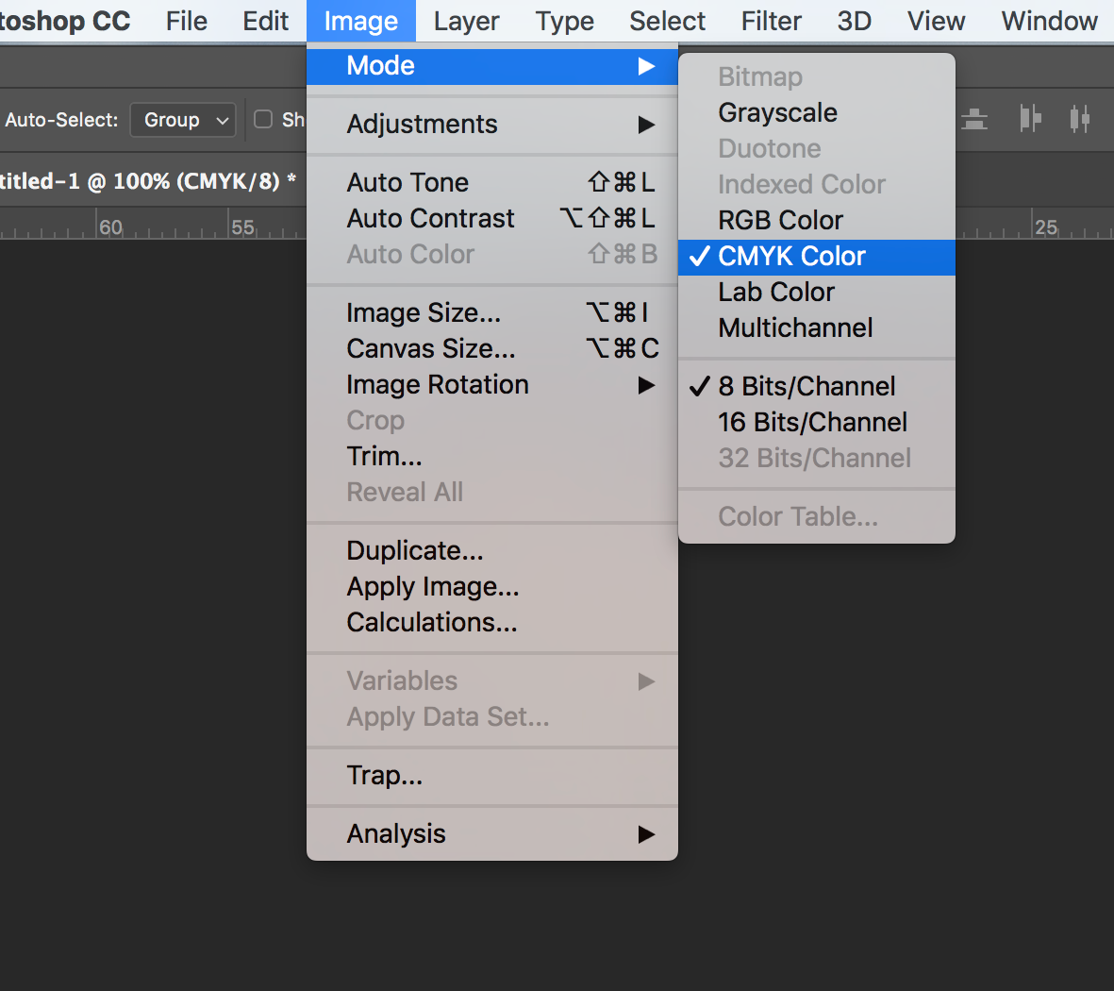Toggle the checkbox next to Auto-Select dropdown
This screenshot has width=1114, height=991.
263,119
